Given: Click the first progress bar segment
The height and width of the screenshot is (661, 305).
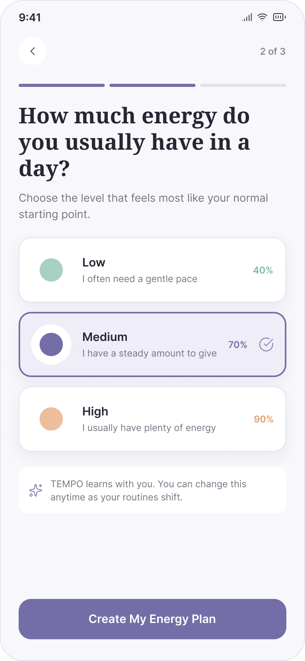Looking at the screenshot, I should point(62,85).
